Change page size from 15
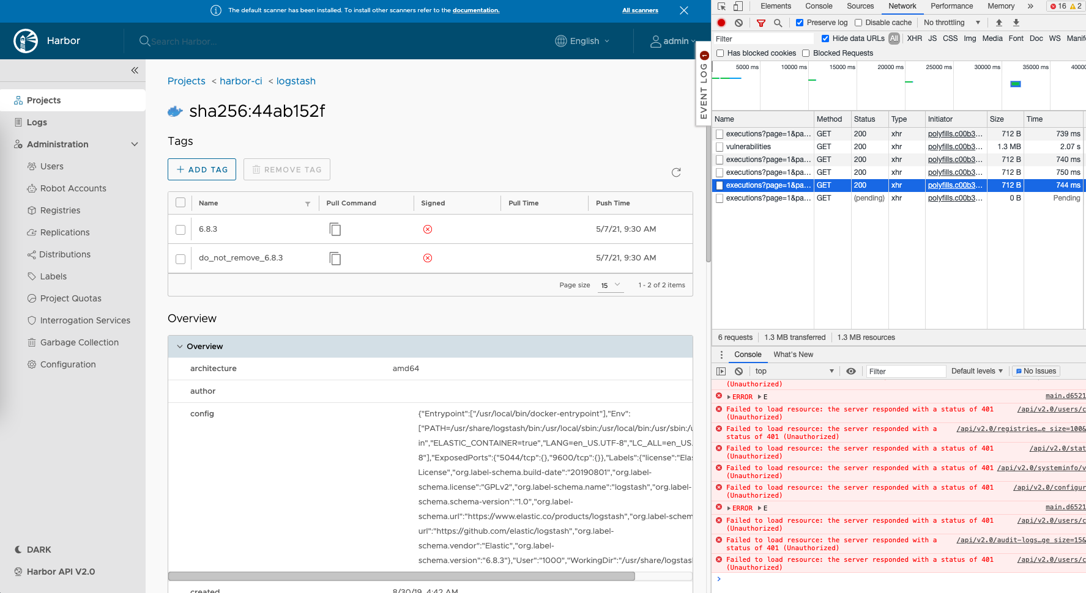Screen dimensions: 1086x593 pyautogui.click(x=610, y=285)
